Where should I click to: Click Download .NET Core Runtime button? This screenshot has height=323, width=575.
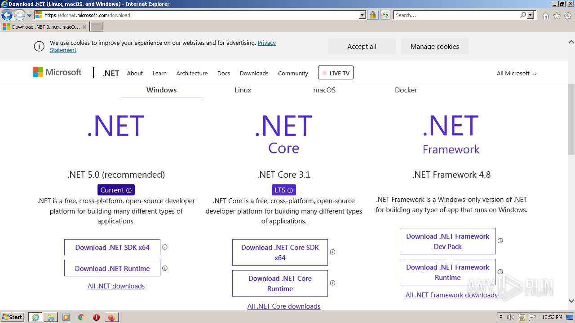tap(280, 283)
